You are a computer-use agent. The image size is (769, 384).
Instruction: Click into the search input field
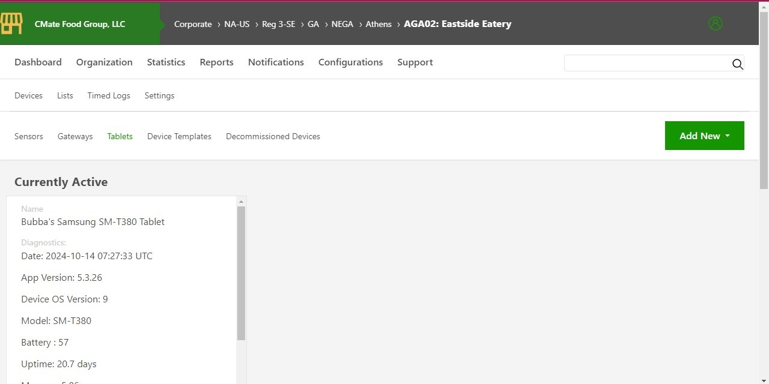646,64
